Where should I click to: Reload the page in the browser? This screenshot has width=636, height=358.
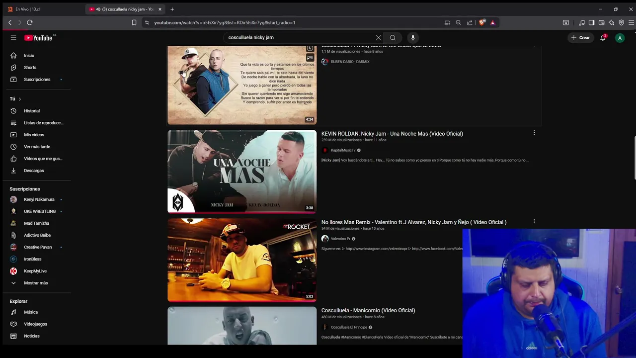(30, 22)
